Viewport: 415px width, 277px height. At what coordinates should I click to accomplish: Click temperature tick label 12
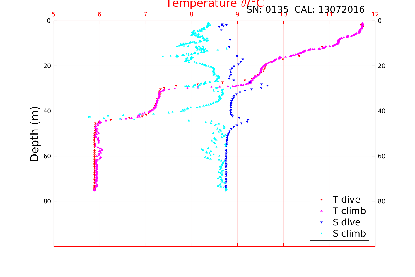375,15
